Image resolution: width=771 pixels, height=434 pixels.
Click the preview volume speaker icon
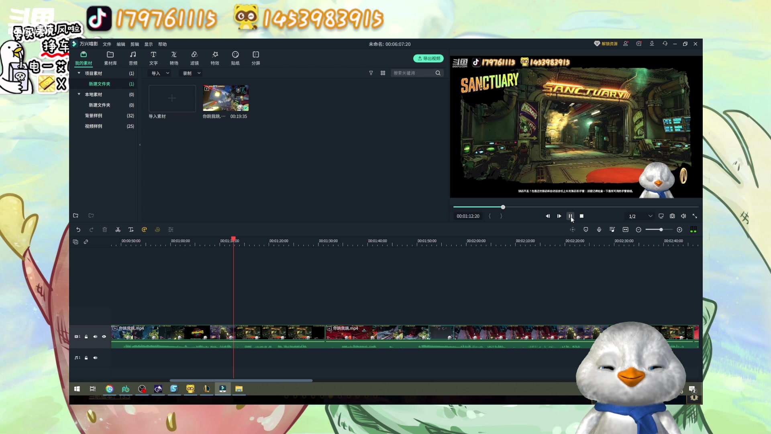click(683, 216)
